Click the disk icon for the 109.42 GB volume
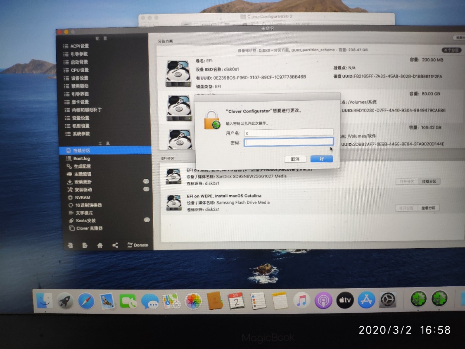Viewport: 465px width, 349px height. click(180, 139)
